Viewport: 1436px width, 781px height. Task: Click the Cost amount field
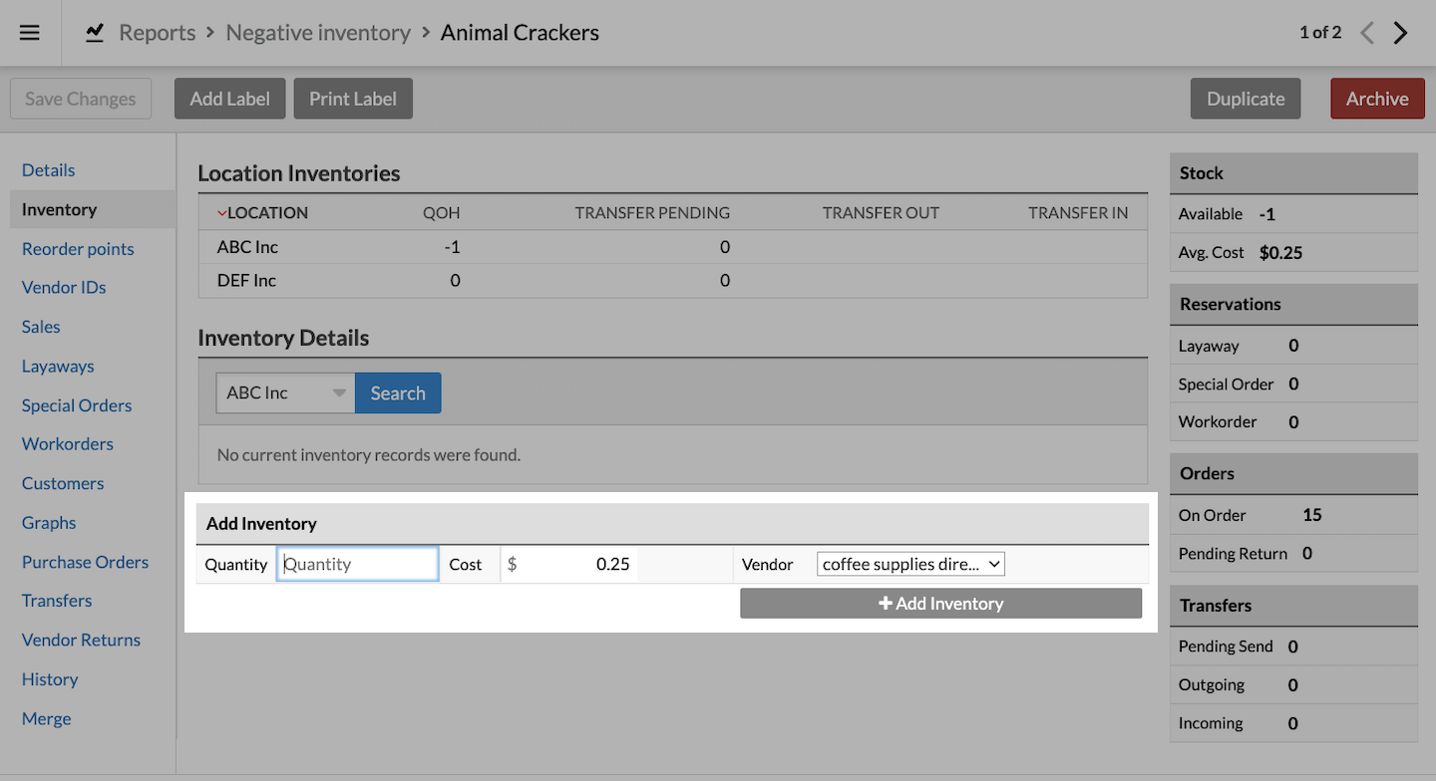point(578,564)
